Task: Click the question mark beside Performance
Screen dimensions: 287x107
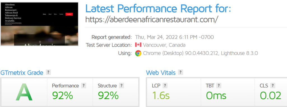Action: pyautogui.click(x=84, y=86)
